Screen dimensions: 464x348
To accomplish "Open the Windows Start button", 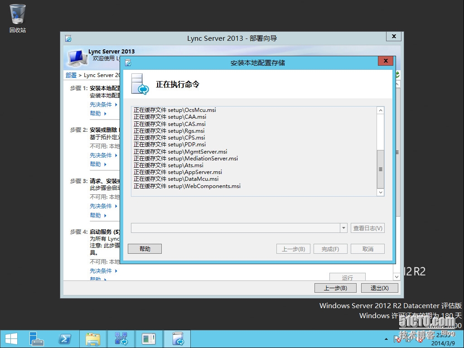I will [x=11, y=339].
